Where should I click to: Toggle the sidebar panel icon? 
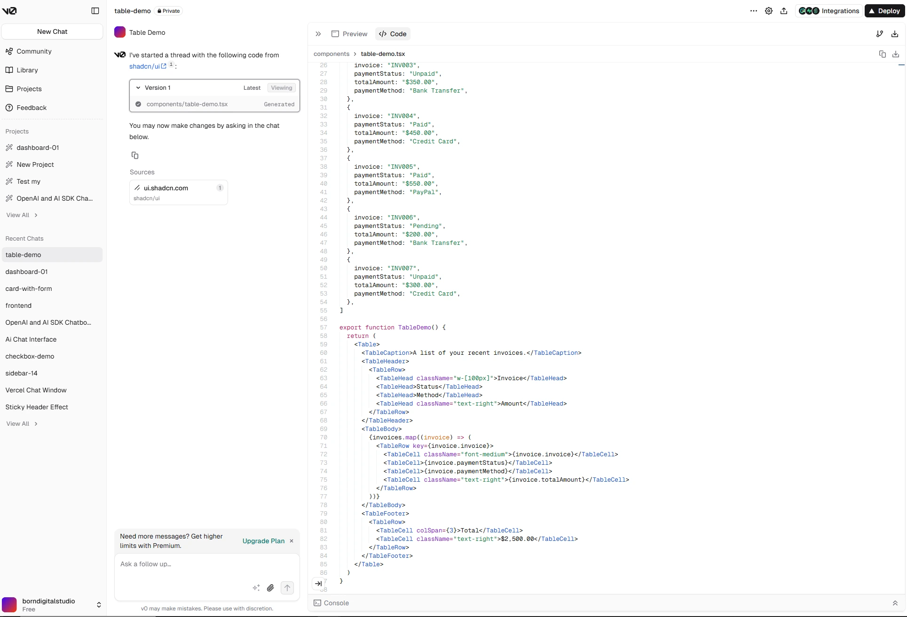(x=95, y=11)
